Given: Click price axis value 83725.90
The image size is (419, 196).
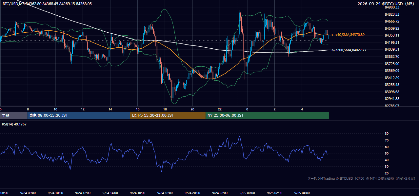Looking at the screenshot, I should coord(392,63).
